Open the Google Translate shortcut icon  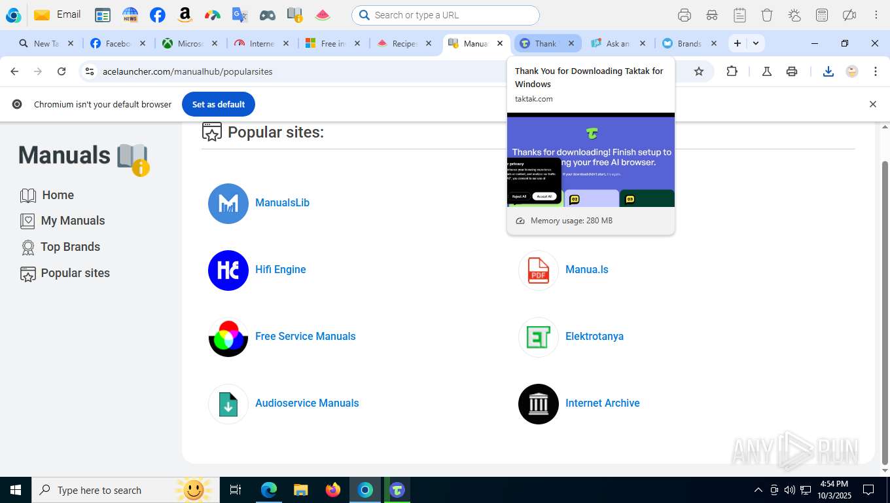coord(240,14)
